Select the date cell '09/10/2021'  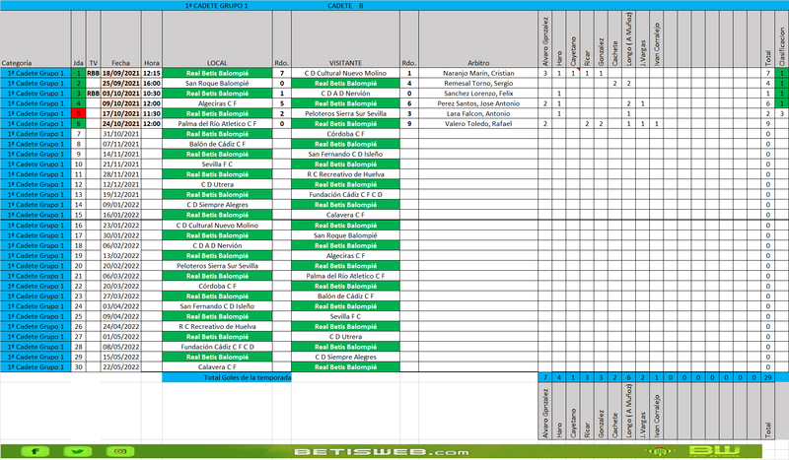(x=120, y=103)
